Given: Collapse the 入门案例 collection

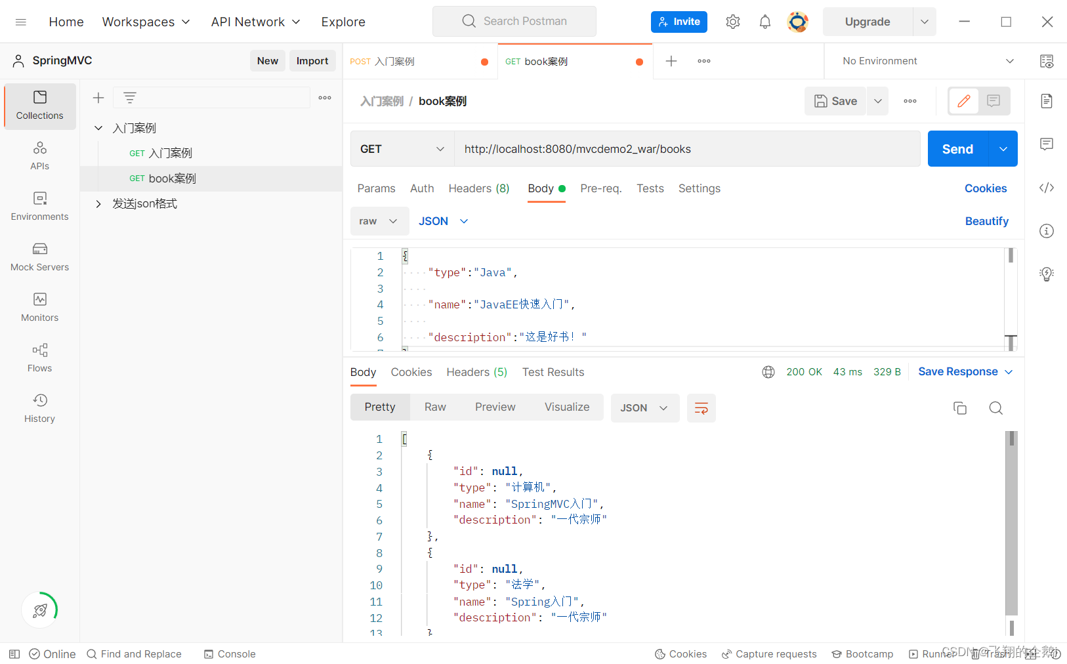Looking at the screenshot, I should tap(98, 128).
